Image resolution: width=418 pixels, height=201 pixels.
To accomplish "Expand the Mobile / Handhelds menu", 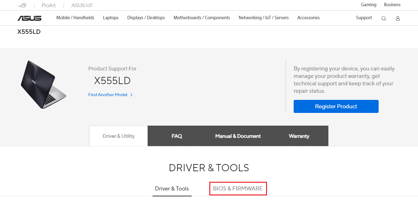I will pyautogui.click(x=75, y=18).
